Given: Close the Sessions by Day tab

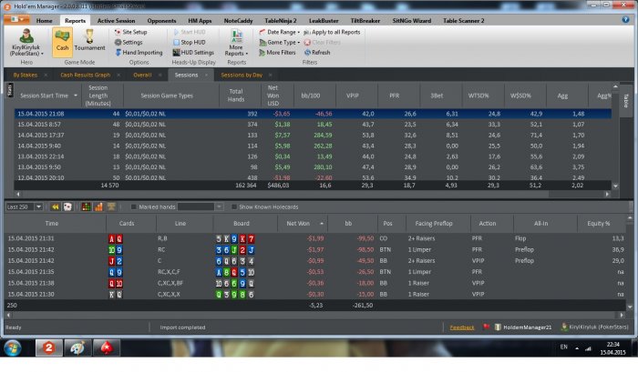Looking at the screenshot, I should pos(270,75).
